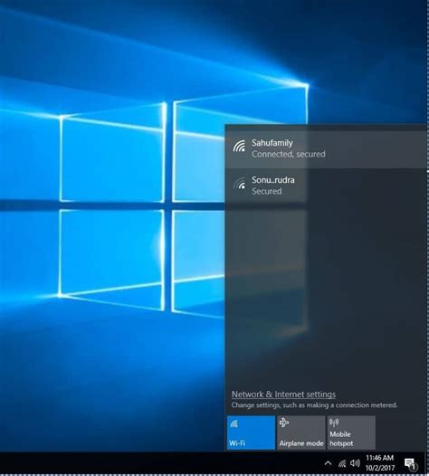Toggle the Wi-Fi quick action tile
This screenshot has width=429, height=476.
click(x=251, y=433)
